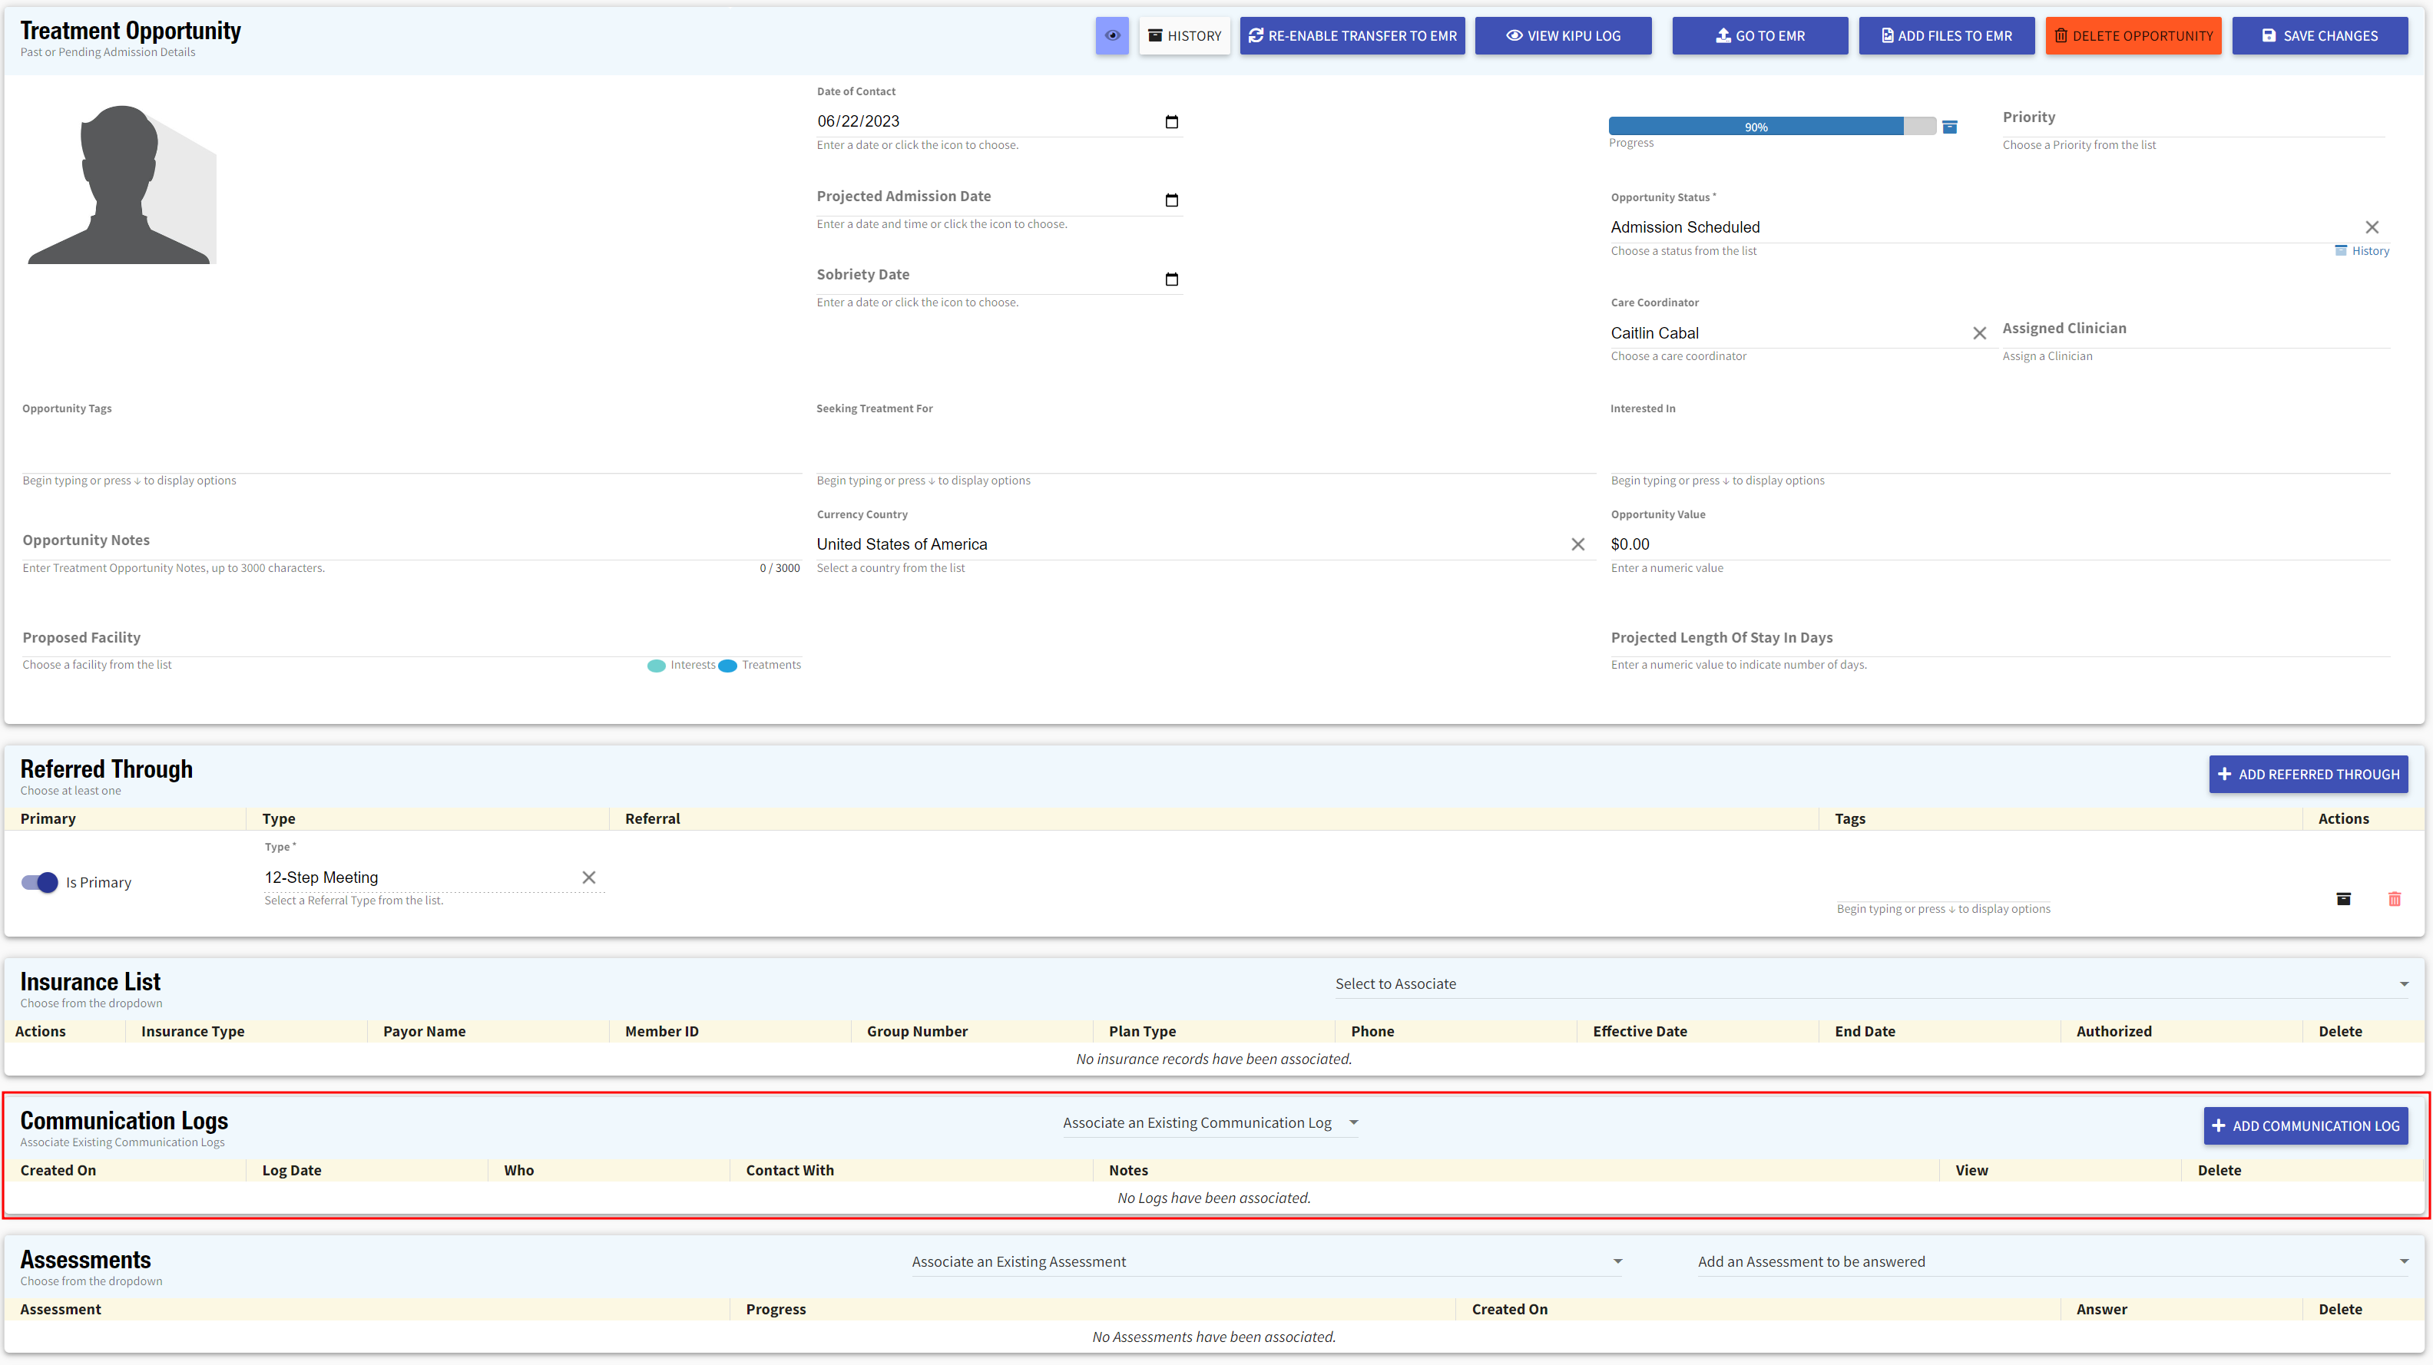Viewport: 2433px width, 1365px height.
Task: Open calendar icon for Projected Admission Date
Action: click(1171, 200)
